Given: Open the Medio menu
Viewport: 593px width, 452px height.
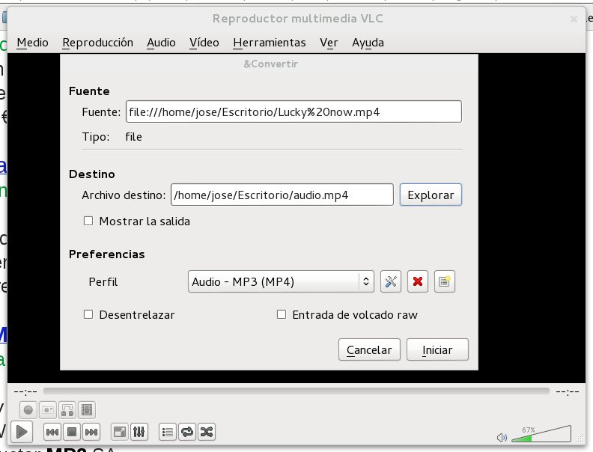Looking at the screenshot, I should coord(32,43).
